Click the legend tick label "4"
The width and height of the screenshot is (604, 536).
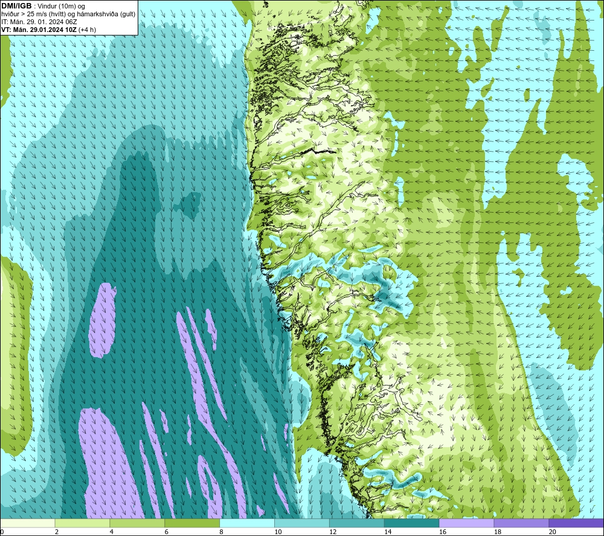pyautogui.click(x=111, y=532)
